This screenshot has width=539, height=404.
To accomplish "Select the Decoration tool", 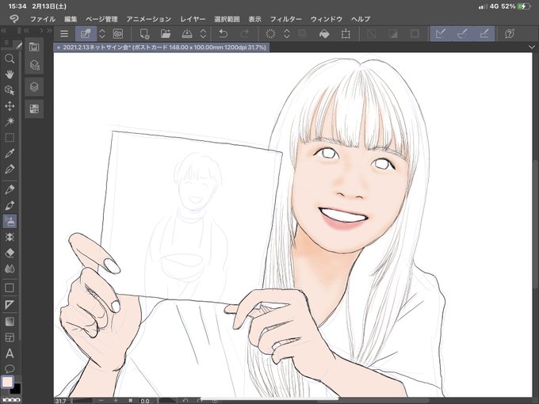I will [10, 237].
